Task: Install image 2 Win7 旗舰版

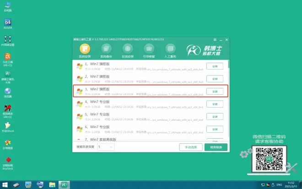Action: coord(215,79)
